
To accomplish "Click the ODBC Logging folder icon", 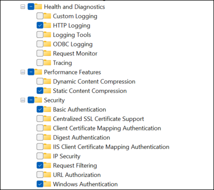I will coord(47,44).
